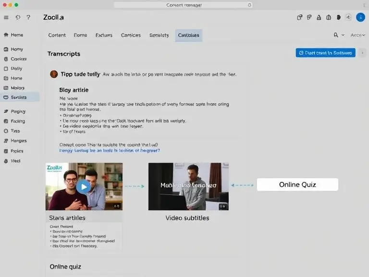This screenshot has height=277, width=369.
Task: Switch to the Comices tab
Action: click(131, 35)
